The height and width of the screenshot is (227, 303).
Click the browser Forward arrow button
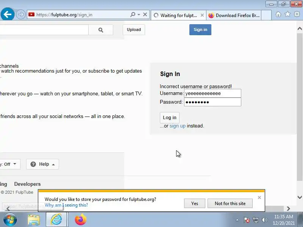pyautogui.click(x=20, y=14)
